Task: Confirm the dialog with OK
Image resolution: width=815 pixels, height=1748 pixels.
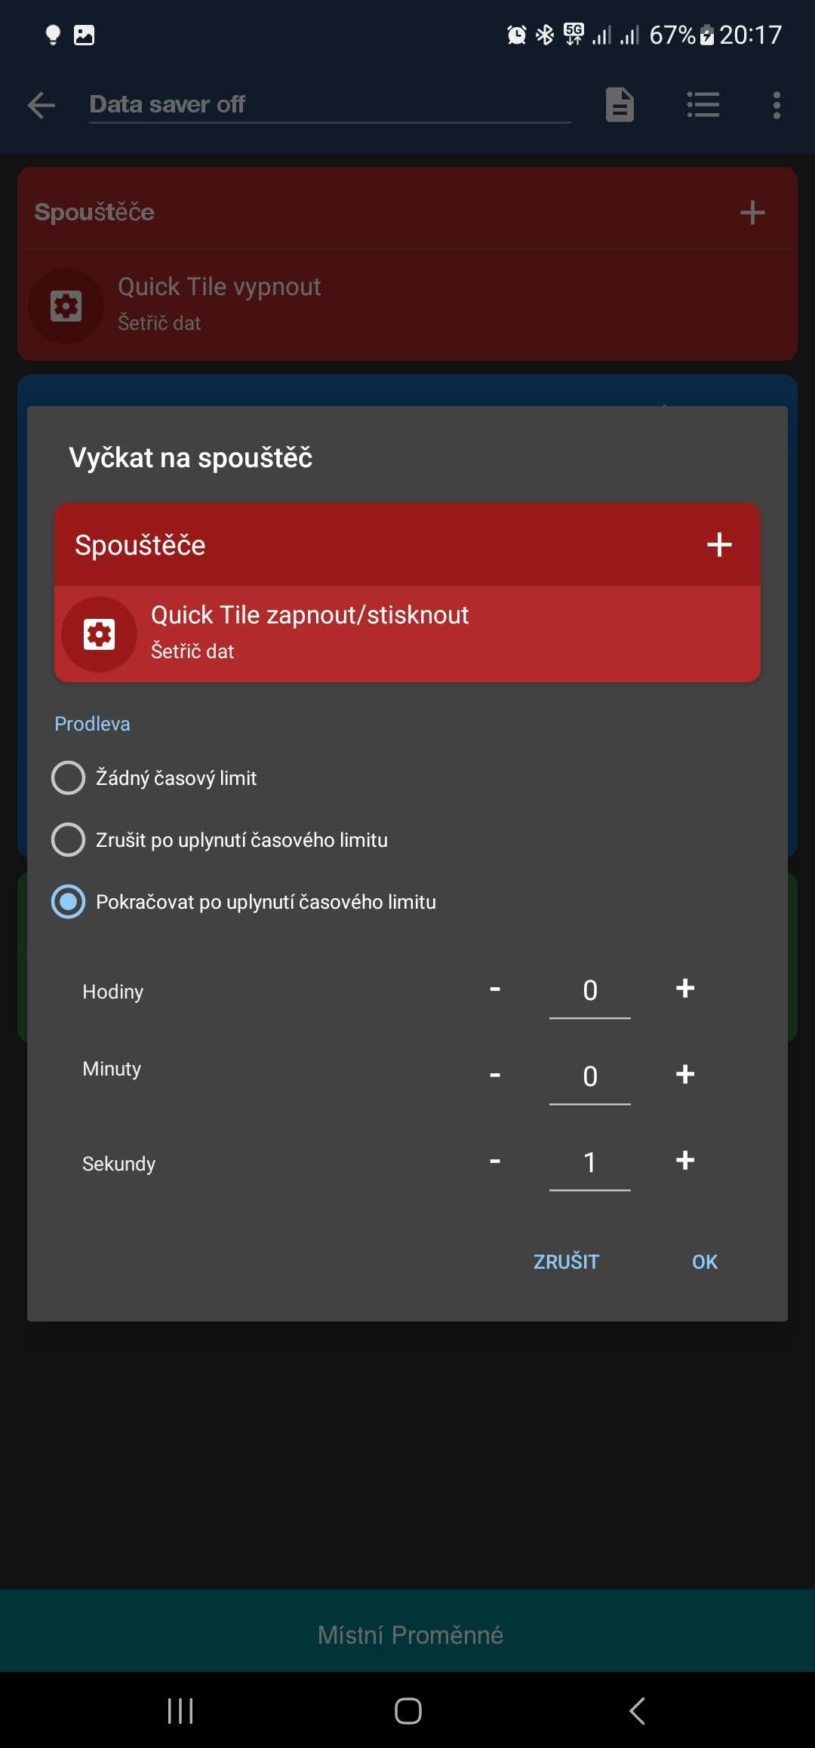Action: (705, 1262)
